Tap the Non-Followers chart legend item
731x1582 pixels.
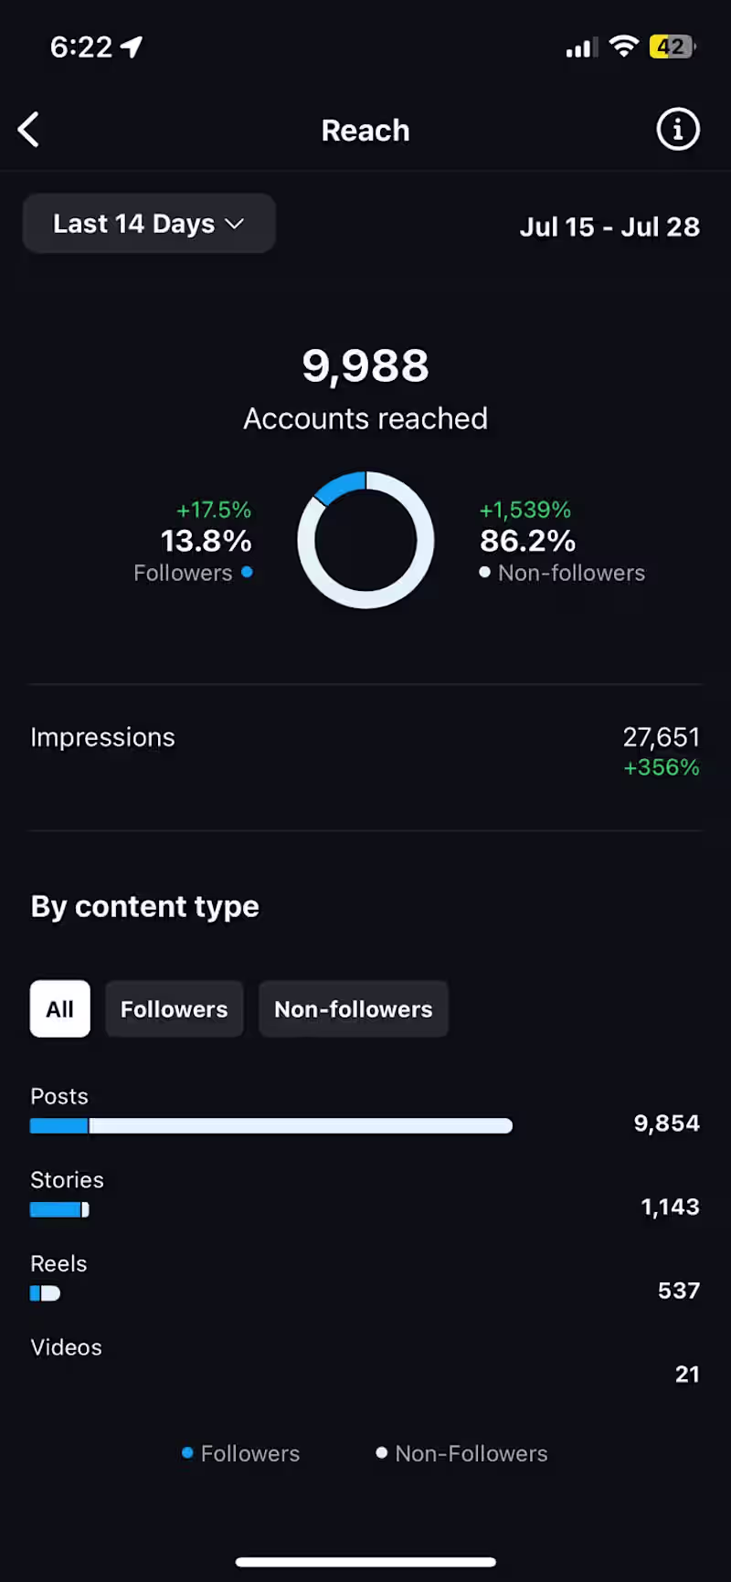pyautogui.click(x=462, y=1453)
